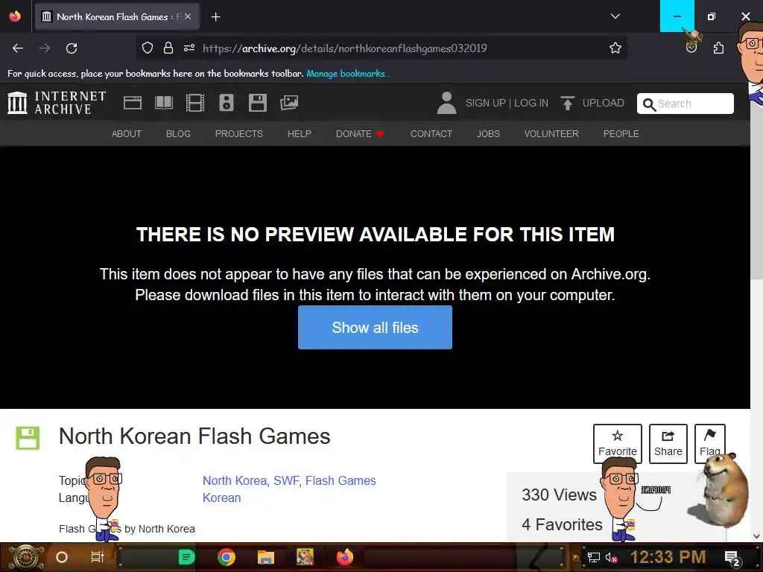Click the Upload arrow icon
The height and width of the screenshot is (572, 763).
tap(567, 103)
